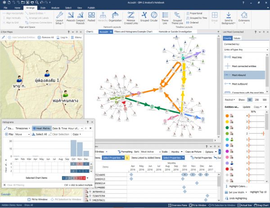Click the orange color swatch in entities list
This screenshot has width=270, height=208.
coord(227,116)
